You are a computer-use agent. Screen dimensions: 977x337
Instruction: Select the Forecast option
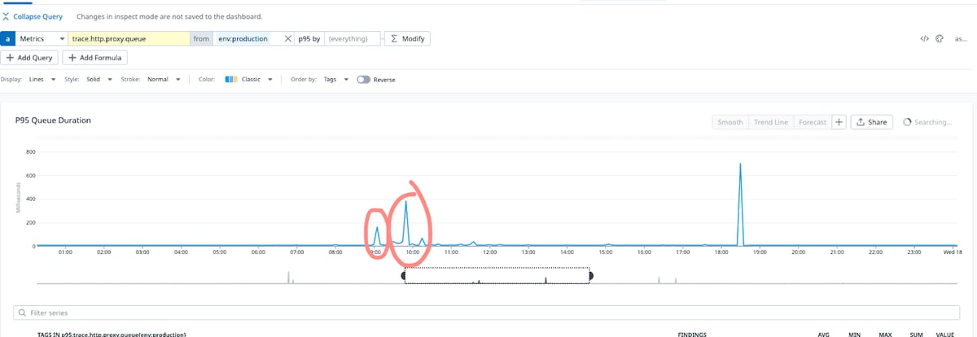(813, 122)
